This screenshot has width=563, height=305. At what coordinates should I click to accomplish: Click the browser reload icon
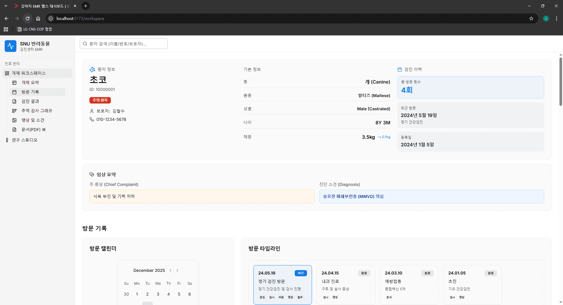pos(28,18)
